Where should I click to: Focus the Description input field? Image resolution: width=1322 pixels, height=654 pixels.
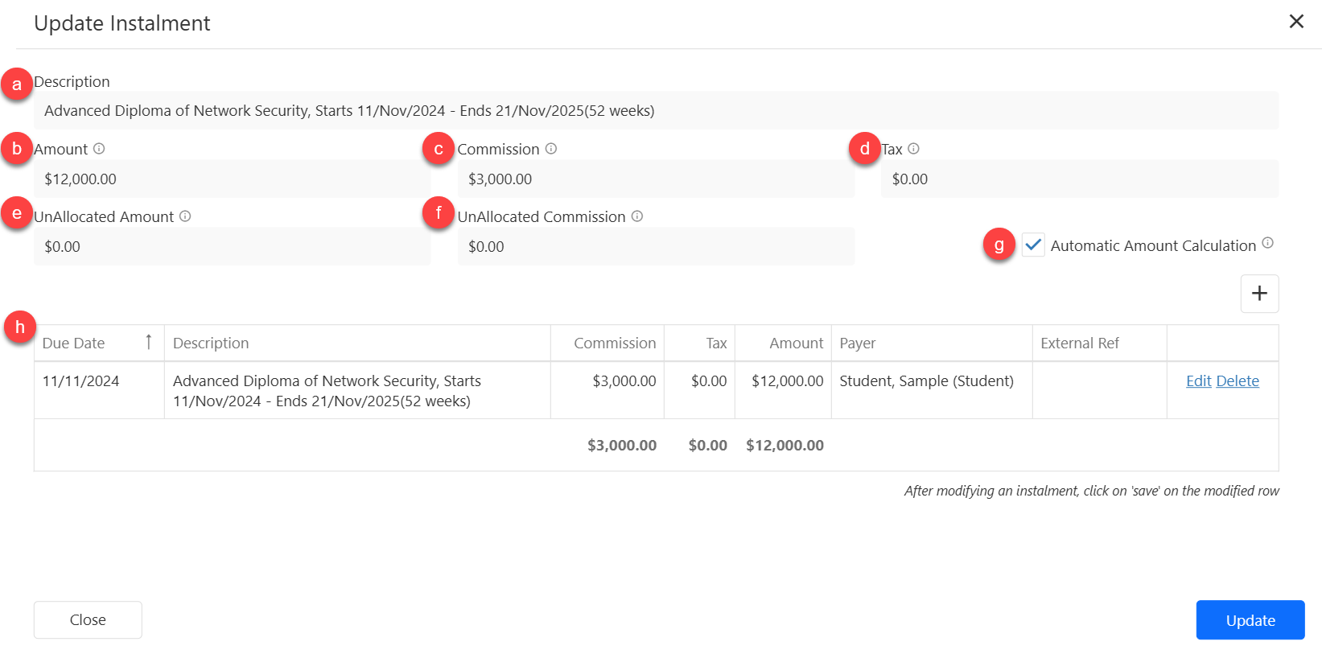[x=656, y=111]
